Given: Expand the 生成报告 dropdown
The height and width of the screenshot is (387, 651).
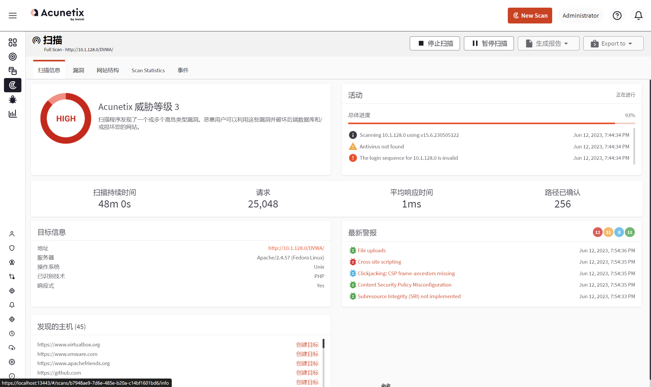Looking at the screenshot, I should coord(548,43).
